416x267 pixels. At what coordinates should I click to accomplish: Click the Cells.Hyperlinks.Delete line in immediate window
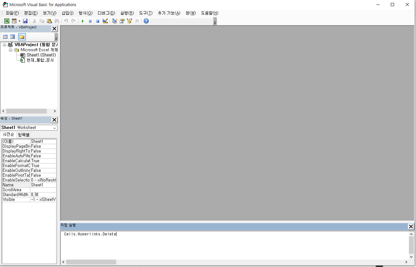90,234
